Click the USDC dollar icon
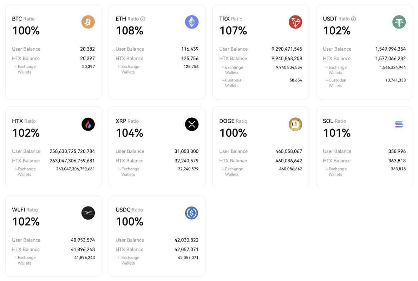Screen dimensions: 418x281 click(191, 213)
